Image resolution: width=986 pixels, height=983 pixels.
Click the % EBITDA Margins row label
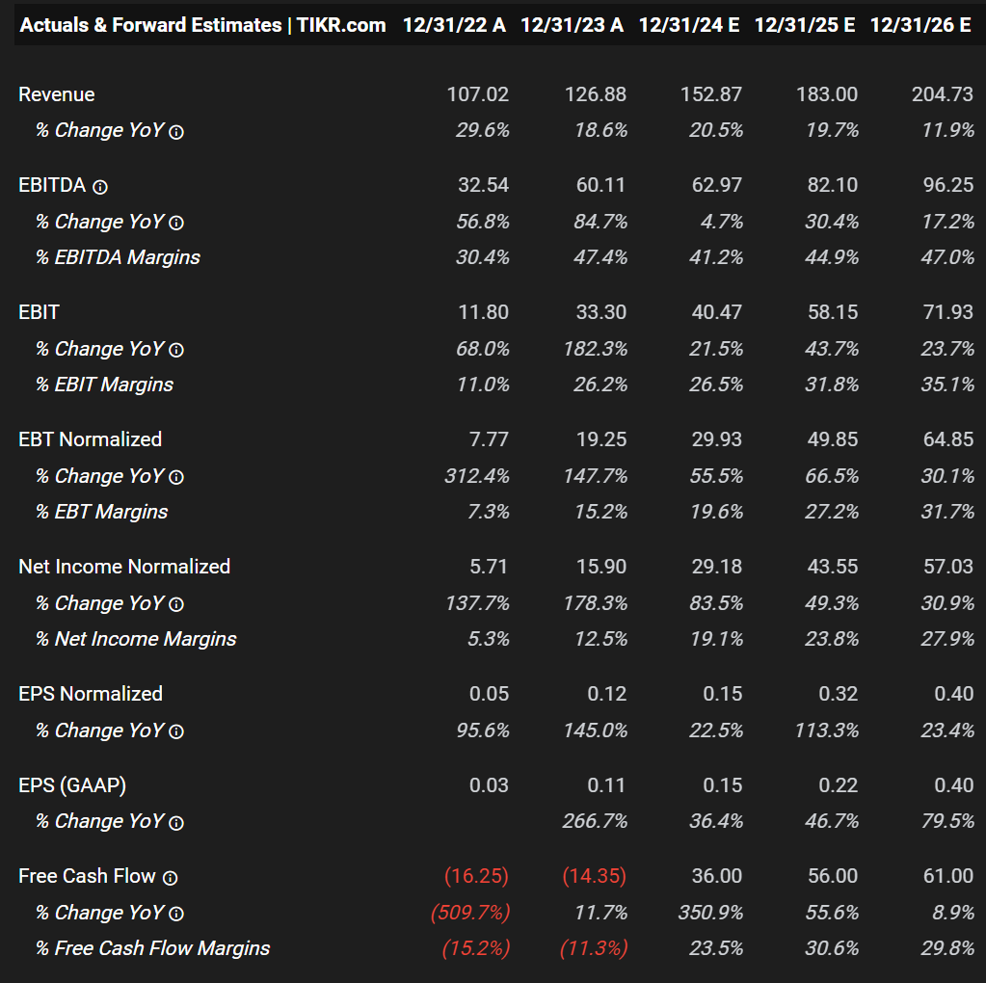click(x=118, y=257)
